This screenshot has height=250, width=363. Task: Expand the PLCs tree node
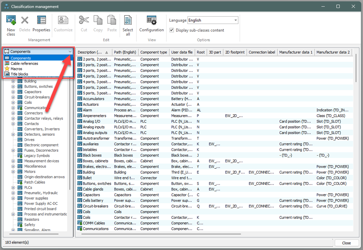[x=13, y=187]
